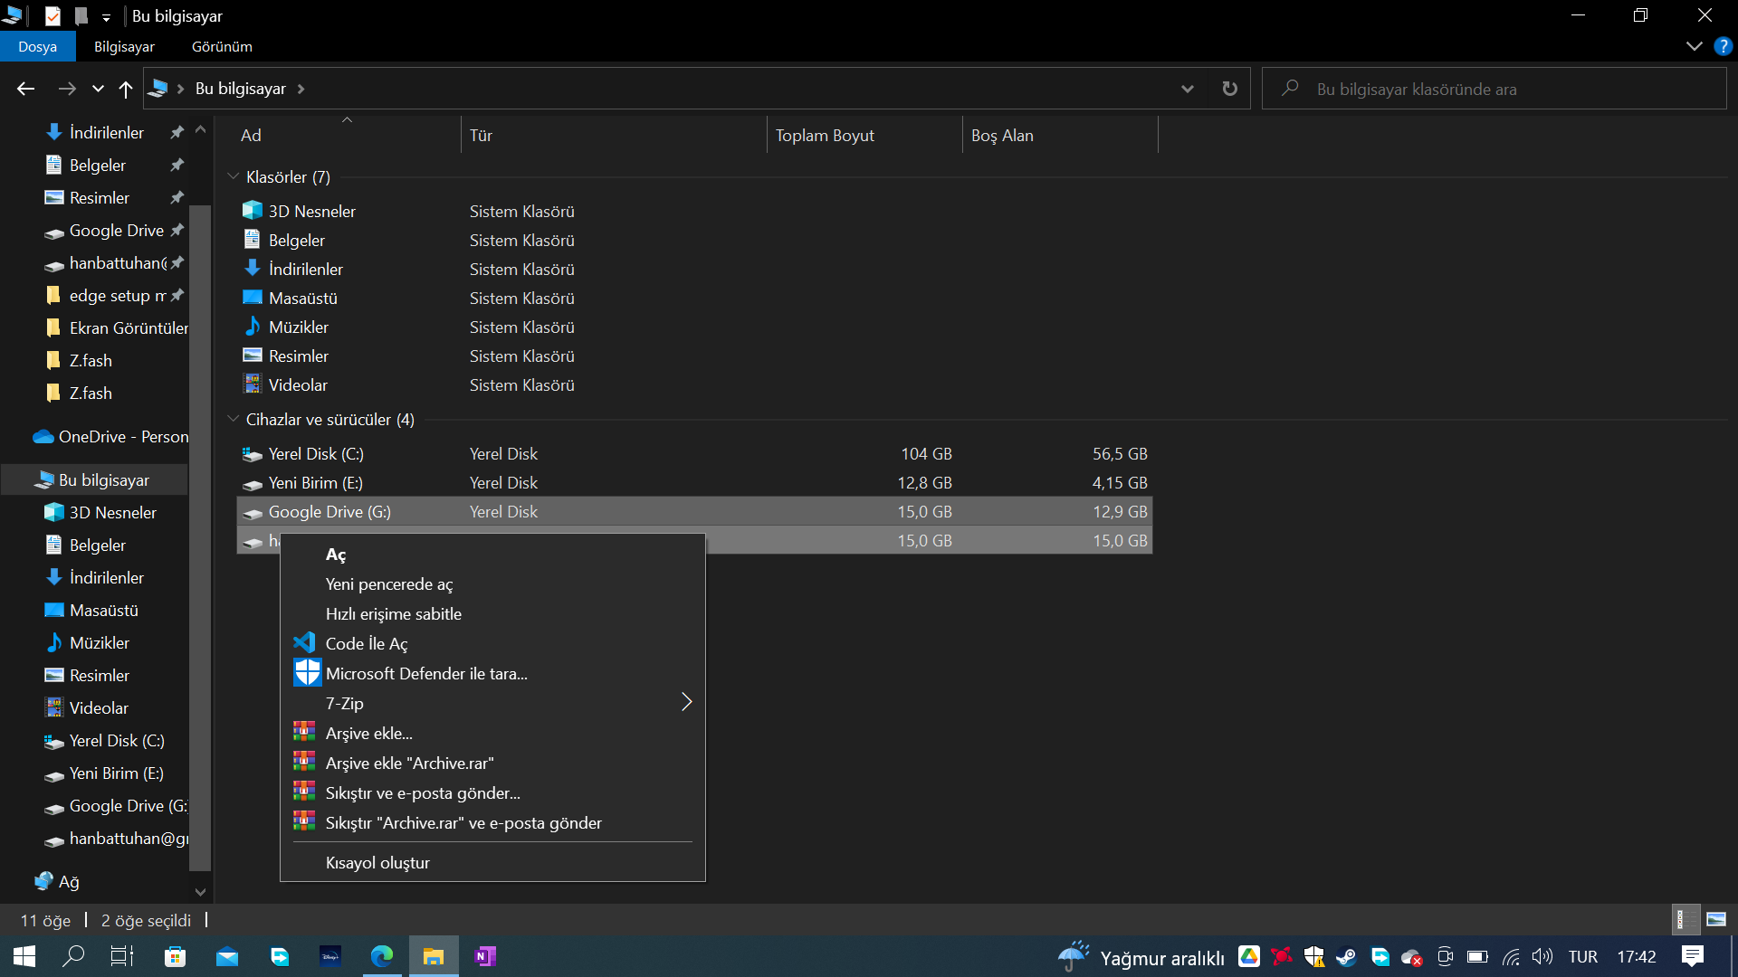
Task: Click the search box for Bu bilgisayar
Action: click(1494, 89)
